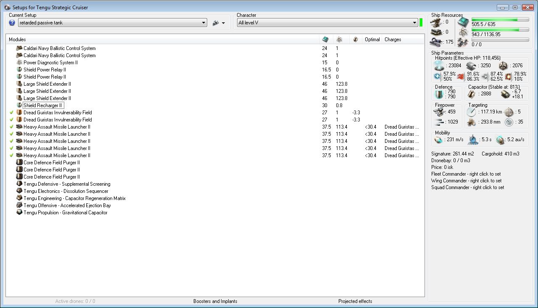
Task: Click the thermal resistance flame icon showing 91.6%
Action: [x=461, y=76]
